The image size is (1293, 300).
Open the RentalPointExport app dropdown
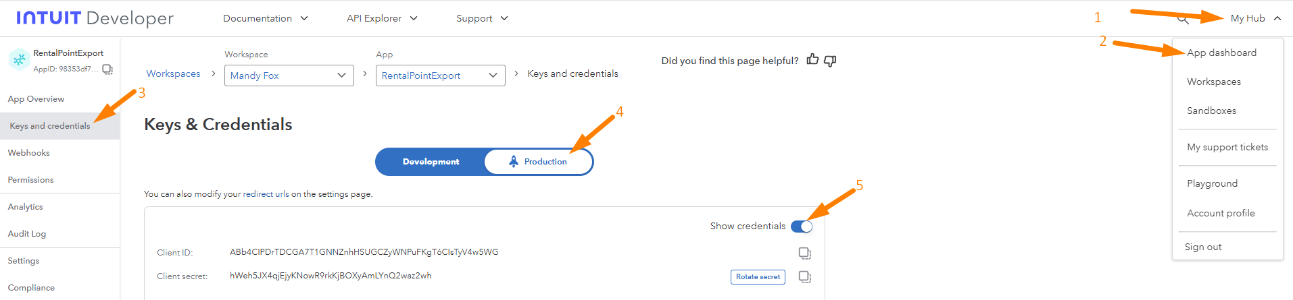coord(440,76)
